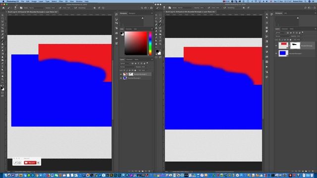The image size is (317, 178).
Task: Click Quick Mask mode icon in right toolbar
Action: point(156,57)
